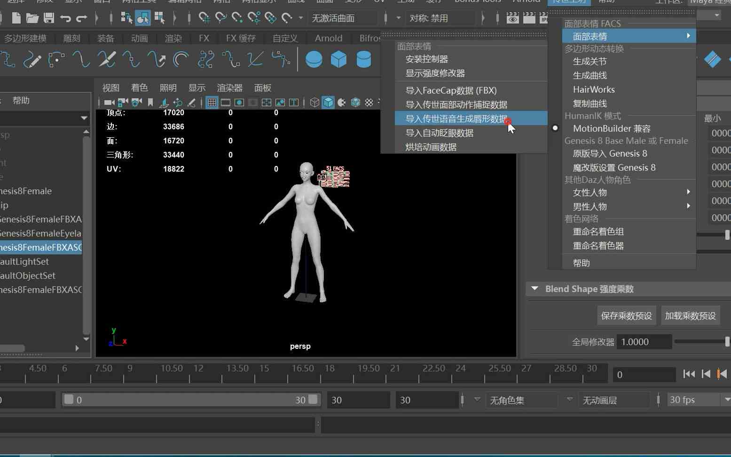Open the 30 fps frame rate dropdown
This screenshot has height=457, width=731.
[x=699, y=400]
